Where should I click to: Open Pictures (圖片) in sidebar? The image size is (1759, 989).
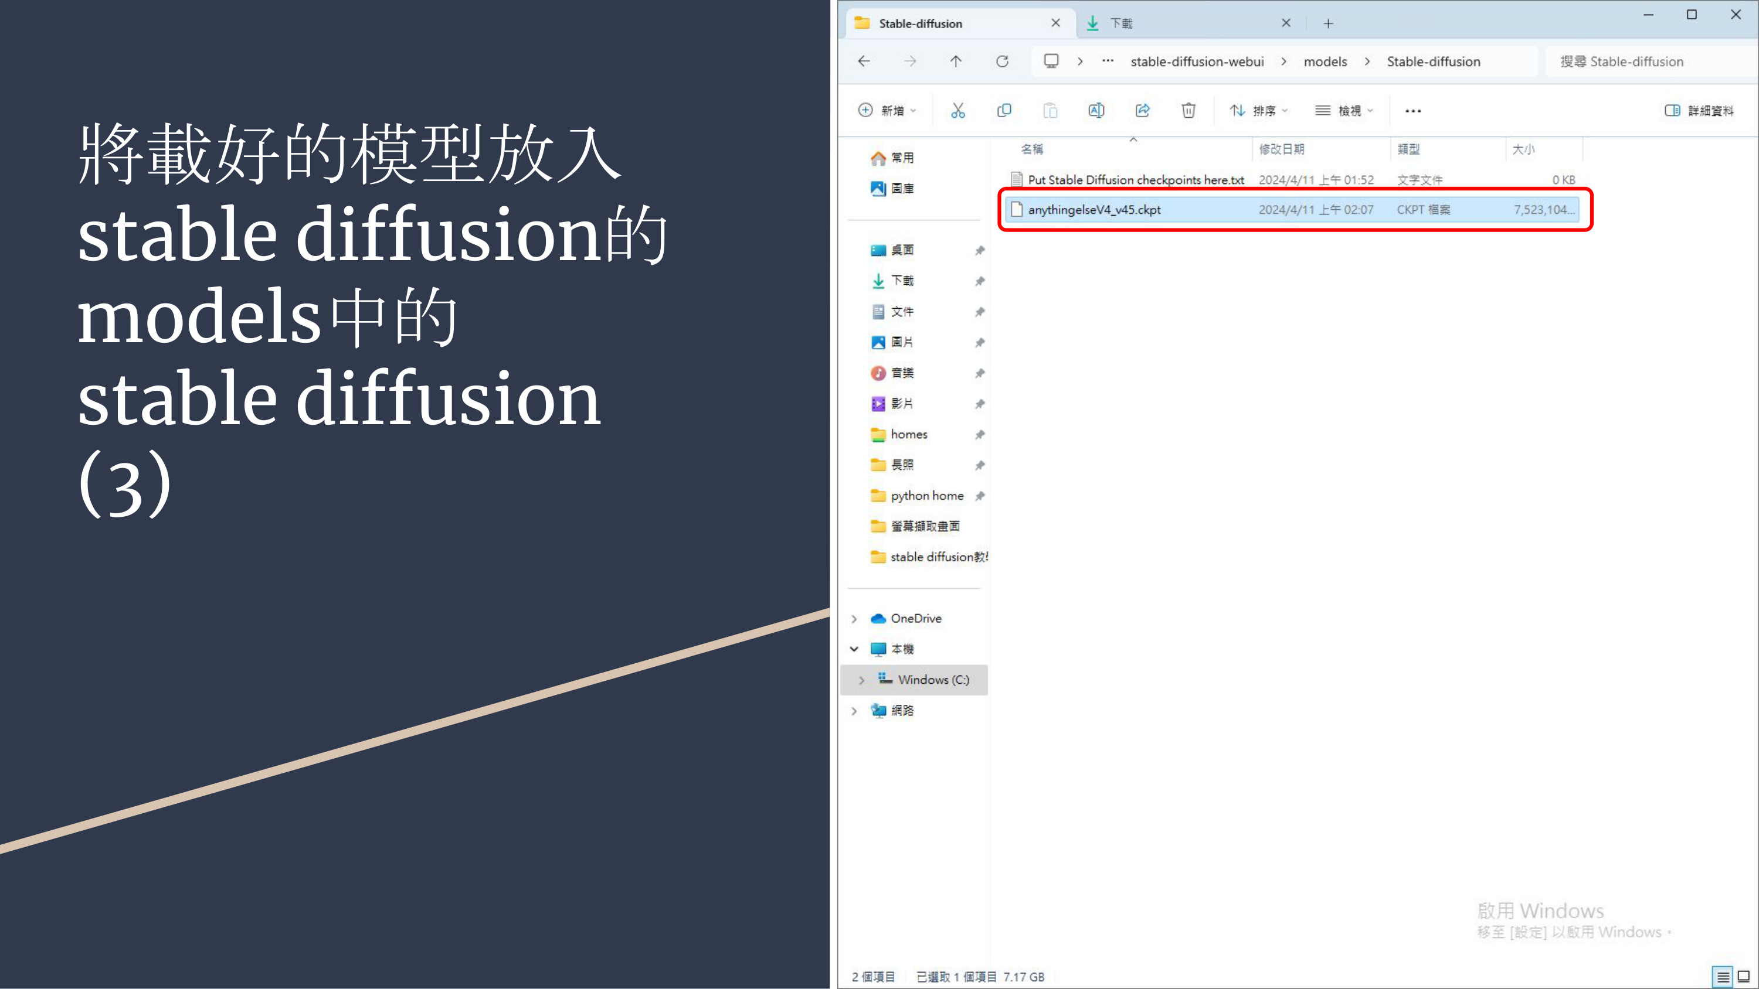click(x=892, y=342)
